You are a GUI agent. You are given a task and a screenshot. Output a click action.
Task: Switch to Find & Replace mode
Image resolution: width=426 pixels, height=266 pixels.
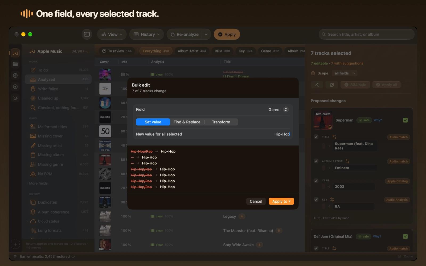click(x=187, y=122)
